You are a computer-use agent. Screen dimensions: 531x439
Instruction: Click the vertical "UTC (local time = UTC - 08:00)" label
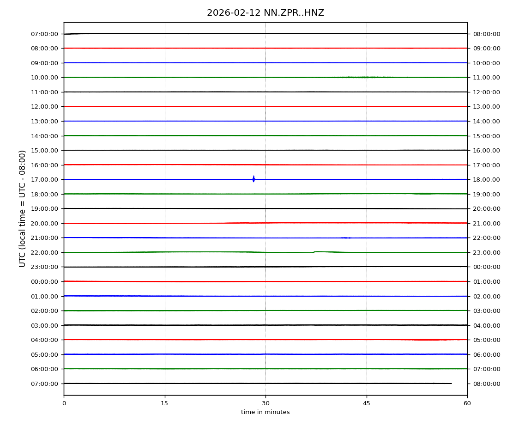[23, 208]
